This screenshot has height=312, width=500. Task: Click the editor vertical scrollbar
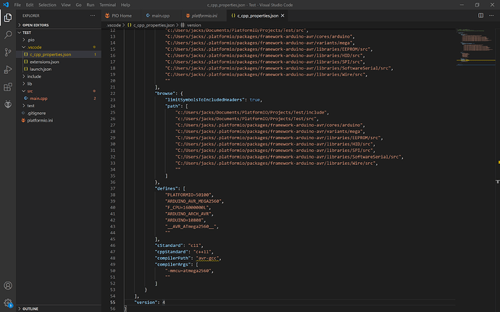[x=497, y=170]
